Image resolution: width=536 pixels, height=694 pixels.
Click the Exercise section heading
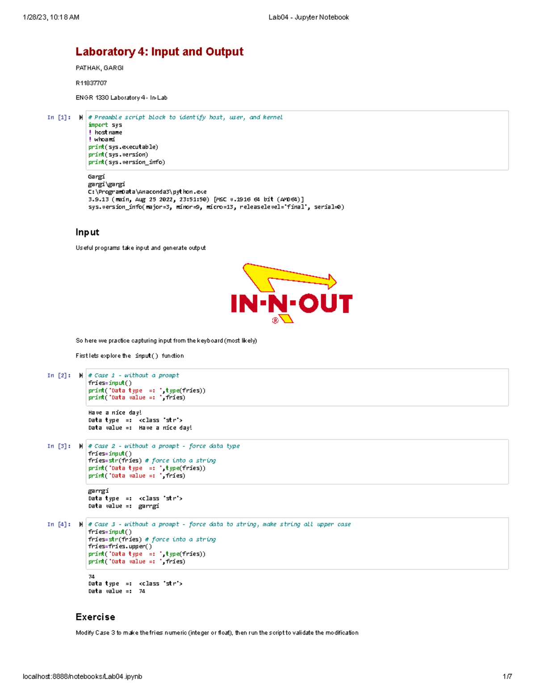[95, 617]
